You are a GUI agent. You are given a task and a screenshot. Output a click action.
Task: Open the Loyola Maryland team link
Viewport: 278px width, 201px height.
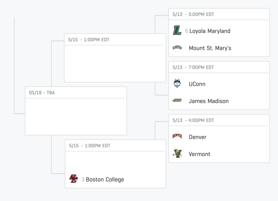click(210, 31)
